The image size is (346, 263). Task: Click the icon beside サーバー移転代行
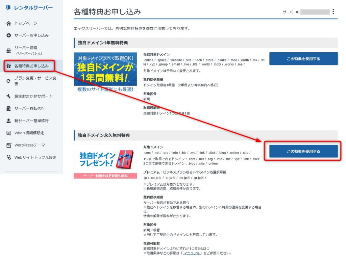(9, 108)
